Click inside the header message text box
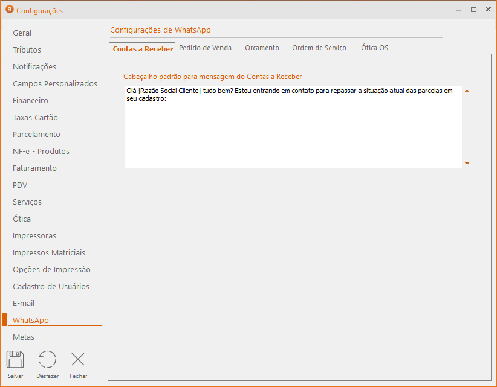Viewport: 497px width, 387px height. [293, 127]
